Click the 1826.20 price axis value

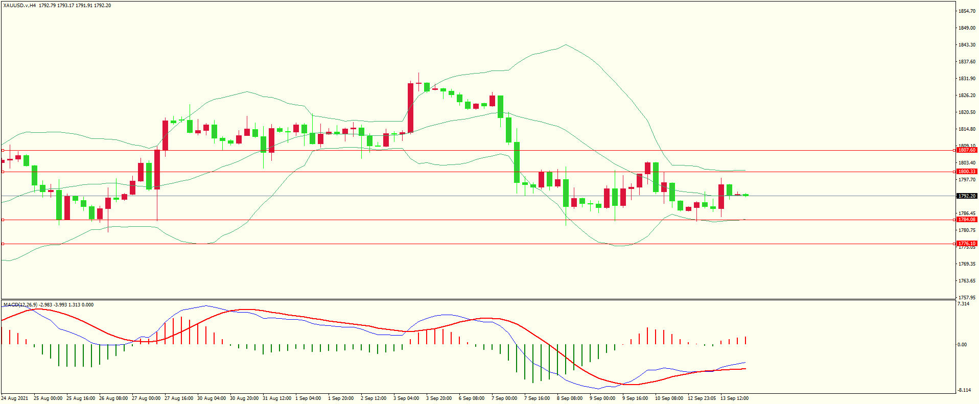[967, 95]
